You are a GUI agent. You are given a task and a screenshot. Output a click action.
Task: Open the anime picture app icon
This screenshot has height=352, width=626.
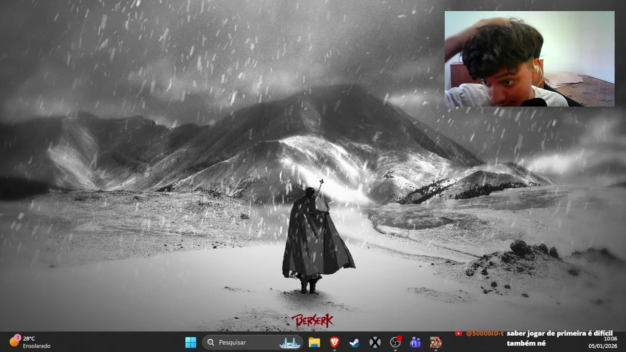pos(436,342)
